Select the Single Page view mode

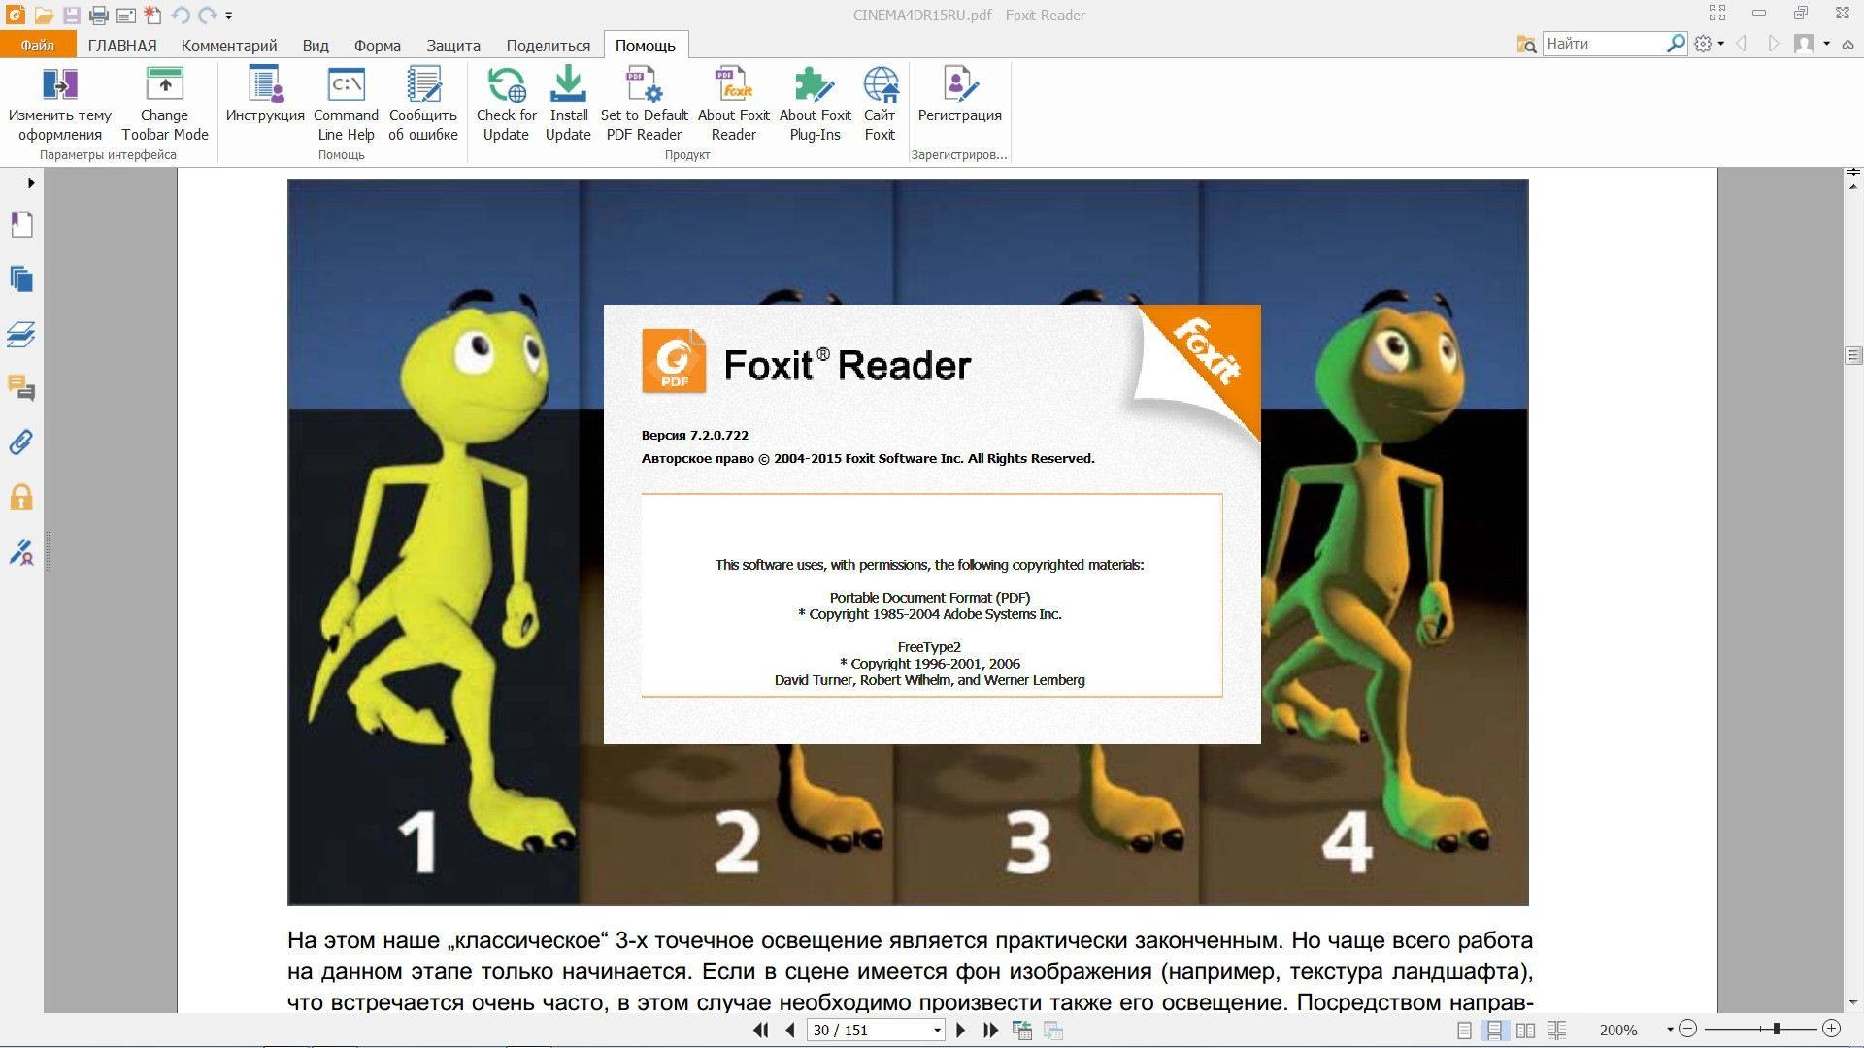tap(1464, 1031)
